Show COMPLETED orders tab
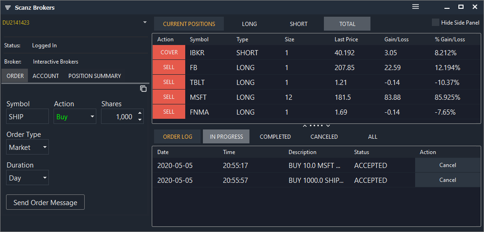Viewport: 484px width, 232px height. point(276,136)
